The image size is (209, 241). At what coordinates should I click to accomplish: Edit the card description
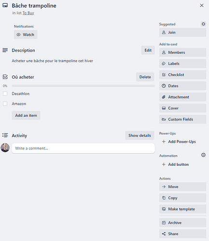click(148, 50)
